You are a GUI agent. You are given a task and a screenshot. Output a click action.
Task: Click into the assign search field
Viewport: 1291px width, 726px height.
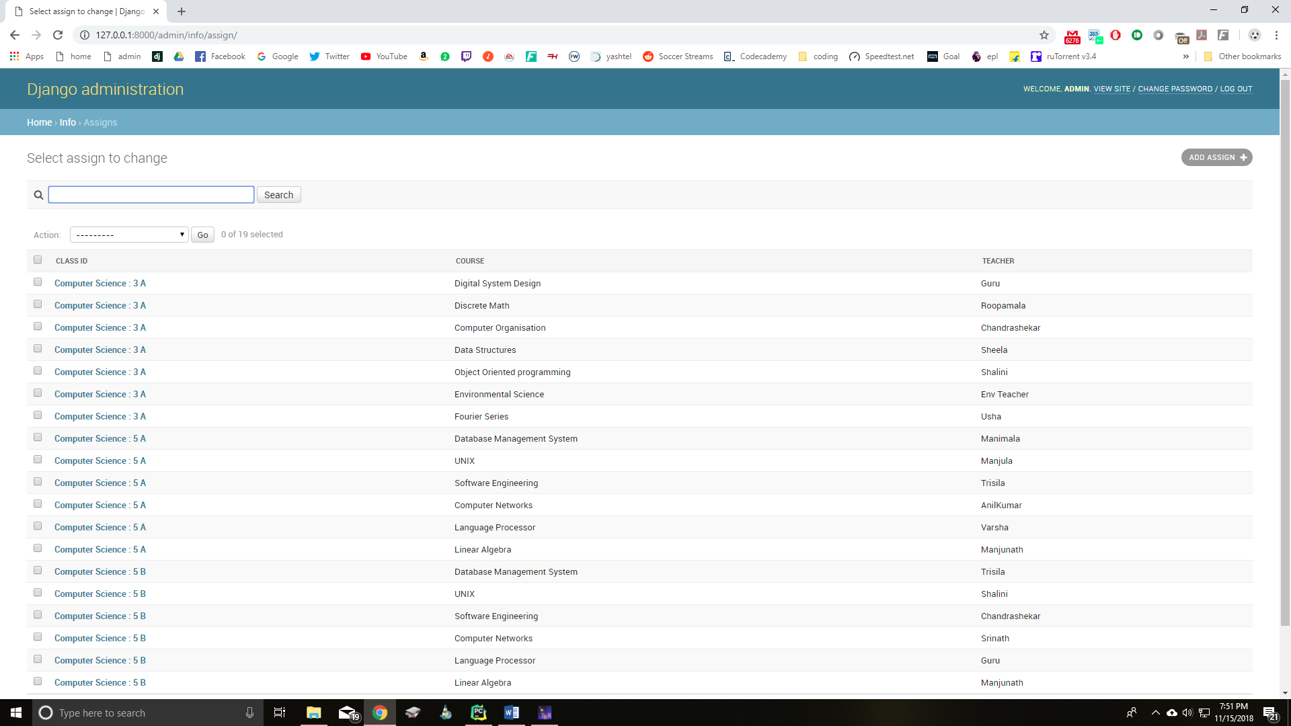(x=151, y=195)
